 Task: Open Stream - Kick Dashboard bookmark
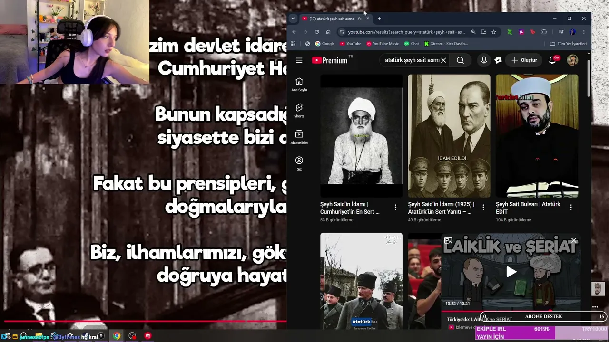pyautogui.click(x=446, y=44)
